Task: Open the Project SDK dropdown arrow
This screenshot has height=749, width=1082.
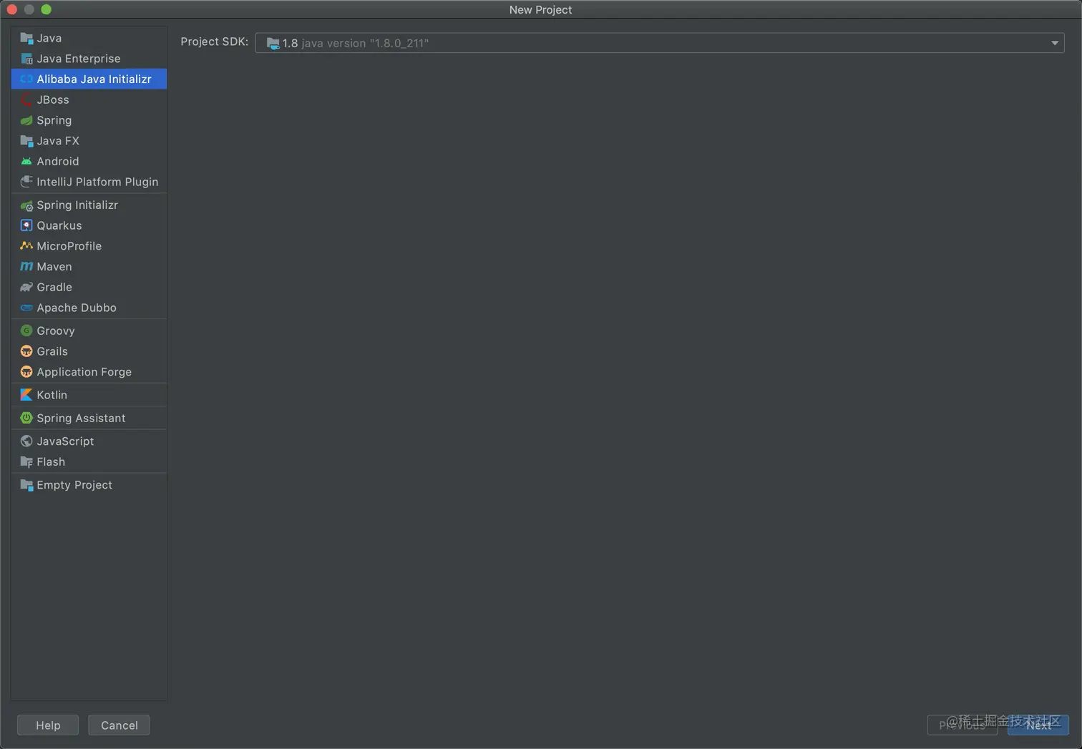Action: tap(1054, 43)
